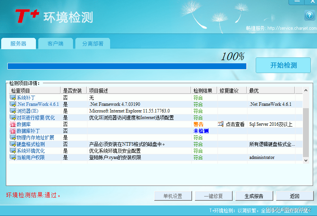Click the 所有逻辑硬盘格式全... cell
Screen dimensions: 317x216
(272, 144)
